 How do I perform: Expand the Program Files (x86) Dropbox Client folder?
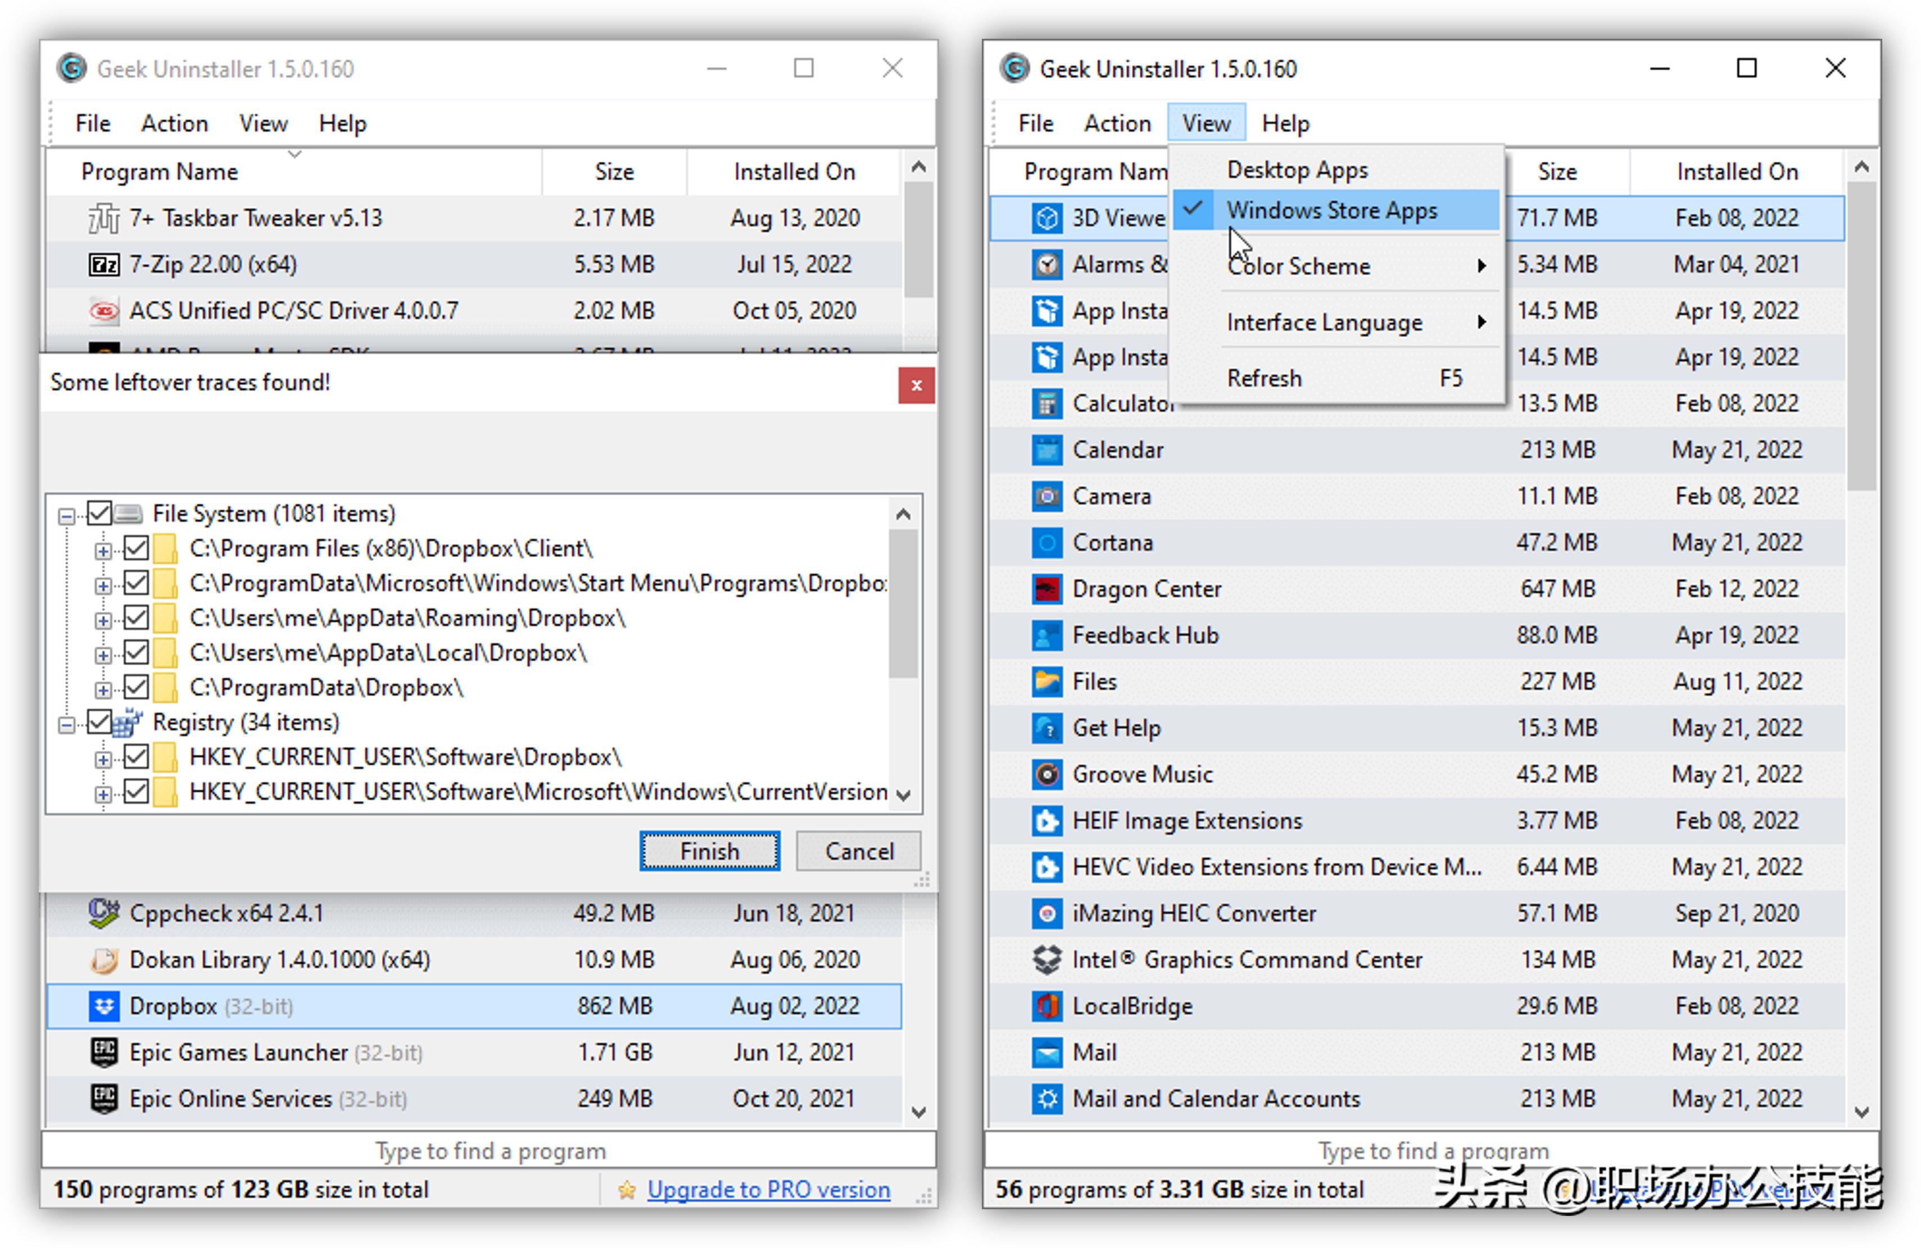(102, 550)
